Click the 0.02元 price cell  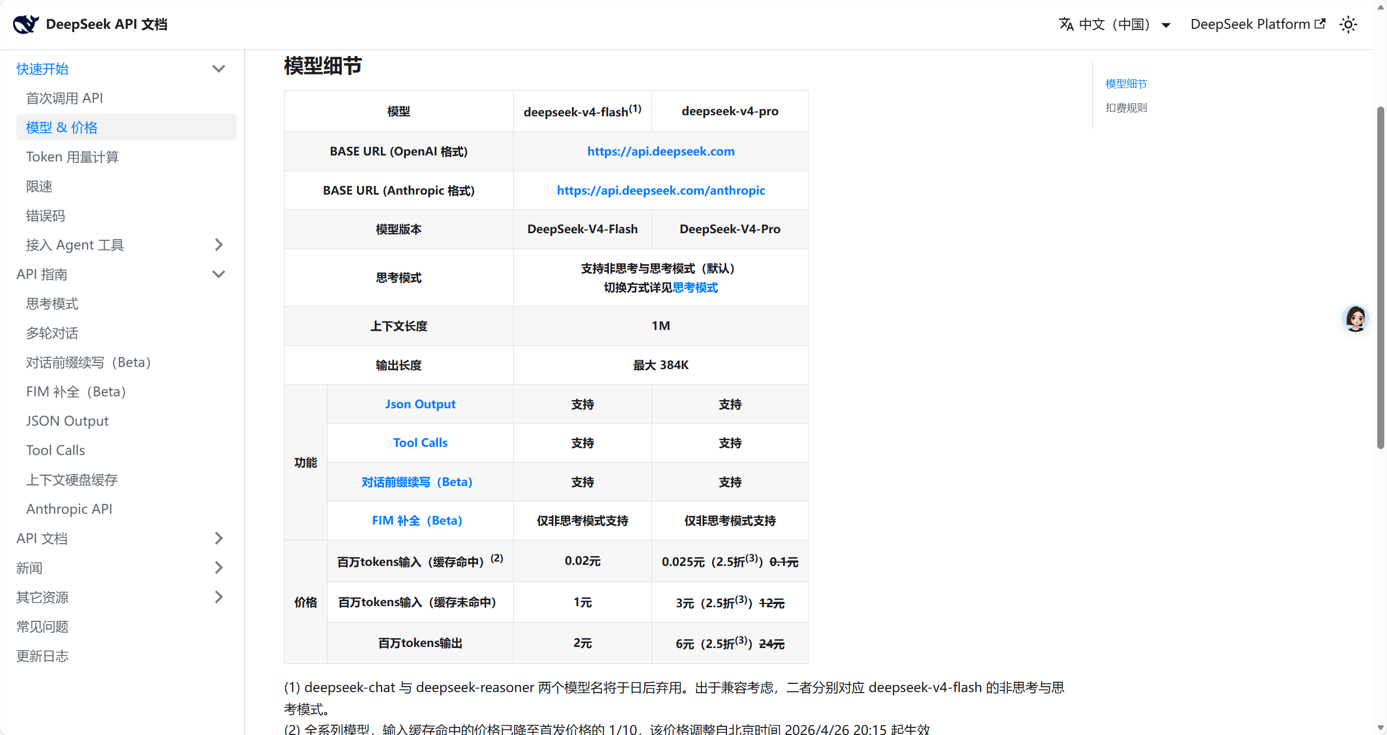tap(582, 560)
